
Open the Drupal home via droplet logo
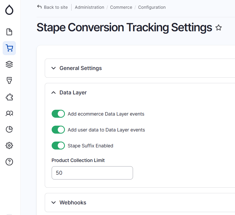tap(9, 10)
